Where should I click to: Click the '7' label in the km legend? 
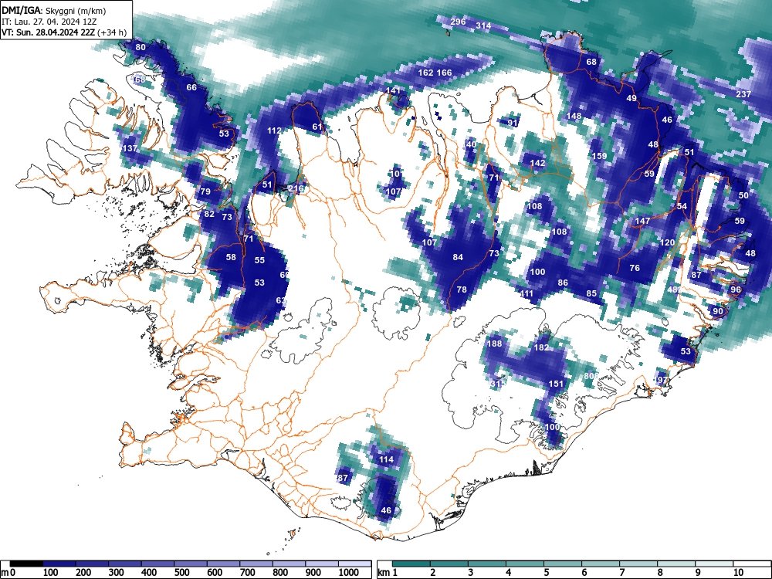coord(622,572)
